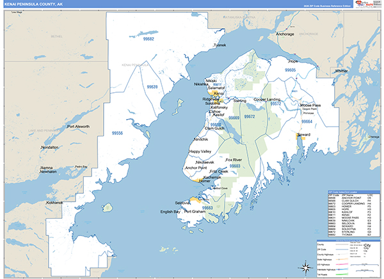Click the Salamatof label on map
This screenshot has width=384, height=279.
click(x=216, y=88)
